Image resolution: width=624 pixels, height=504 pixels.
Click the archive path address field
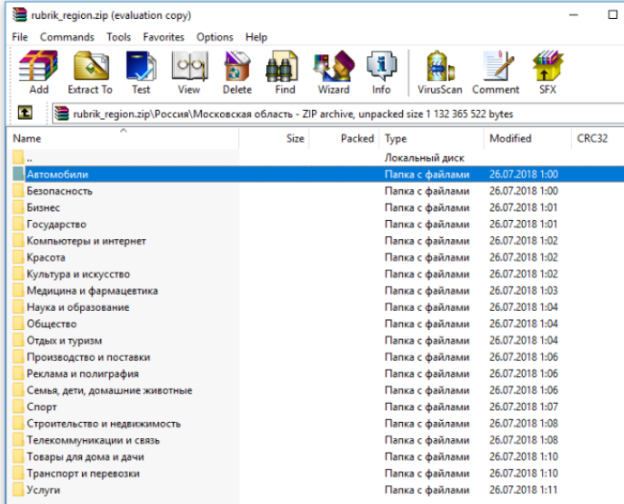[x=338, y=115]
